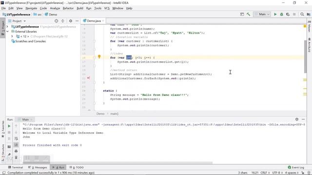This screenshot has width=312, height=175.
Task: Click Pause output icon in Run panel
Action: tap(9, 139)
